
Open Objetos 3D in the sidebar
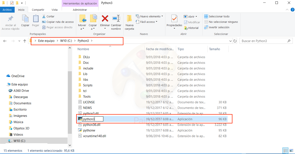click(x=21, y=128)
